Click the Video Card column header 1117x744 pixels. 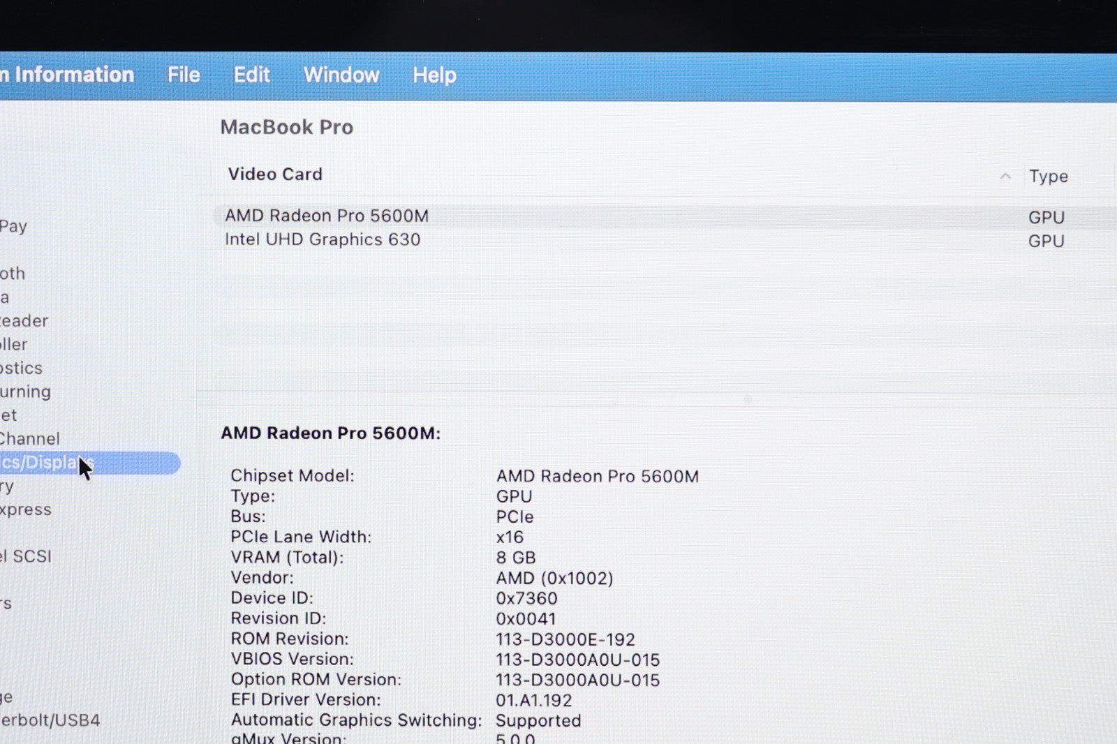click(275, 174)
